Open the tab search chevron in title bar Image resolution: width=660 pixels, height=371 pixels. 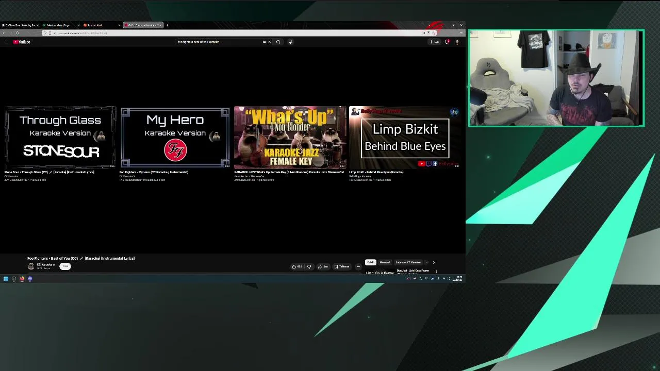pyautogui.click(x=429, y=25)
